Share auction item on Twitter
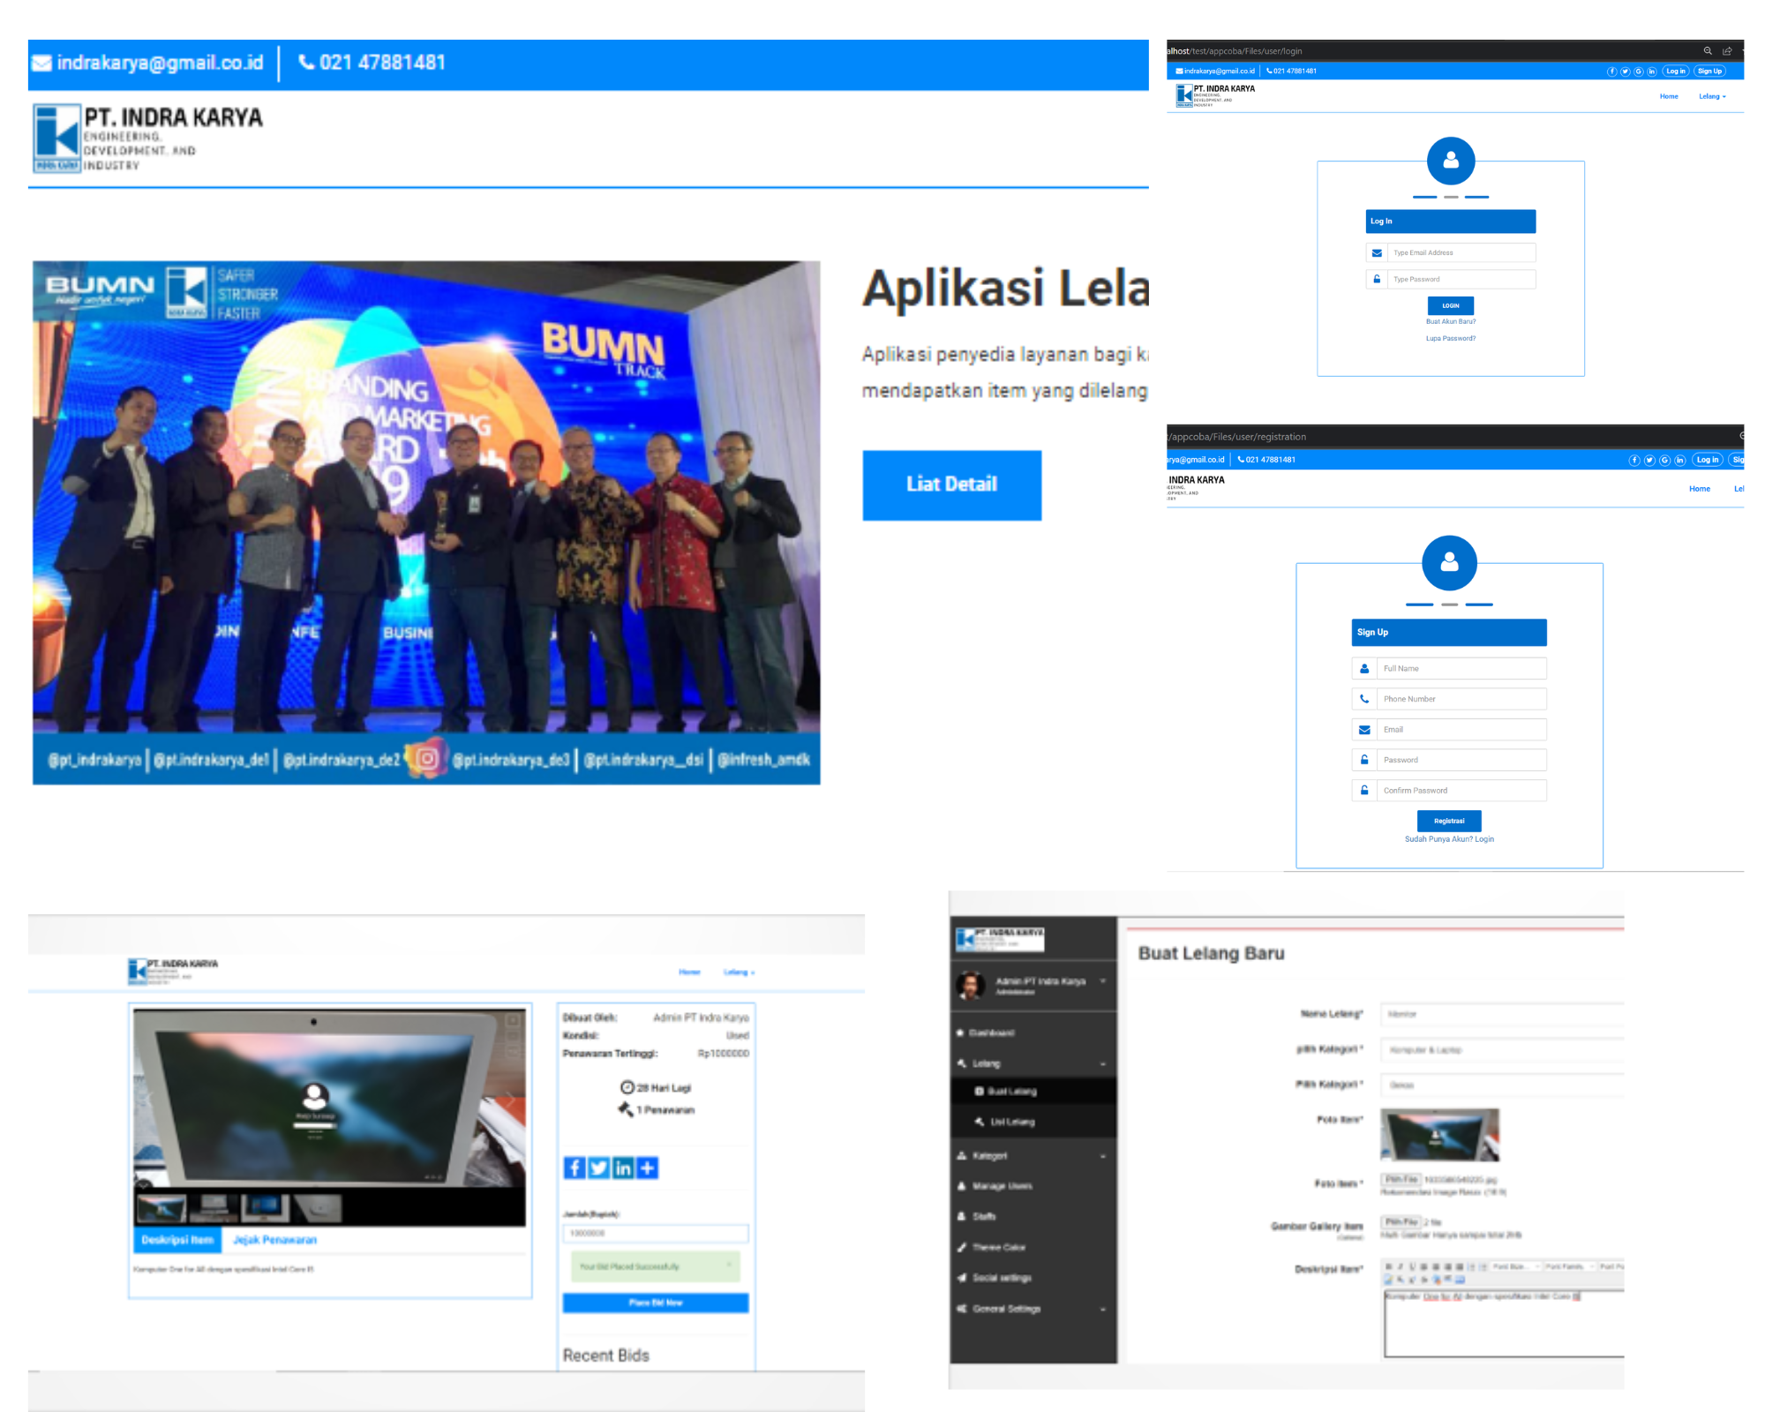Screen dimensions: 1765x1412 [x=598, y=1168]
